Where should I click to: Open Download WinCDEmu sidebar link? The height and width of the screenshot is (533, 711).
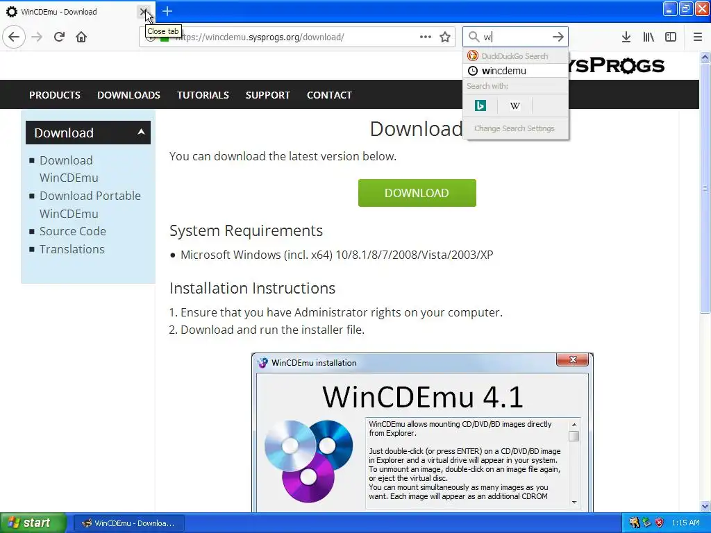click(69, 169)
